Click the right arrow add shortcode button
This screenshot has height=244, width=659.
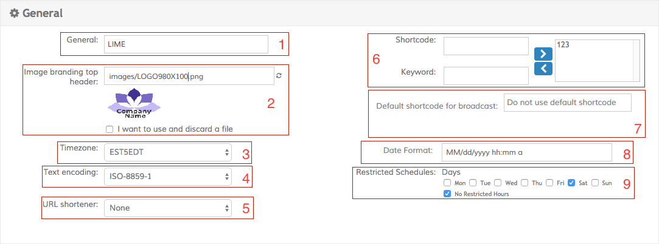click(543, 53)
